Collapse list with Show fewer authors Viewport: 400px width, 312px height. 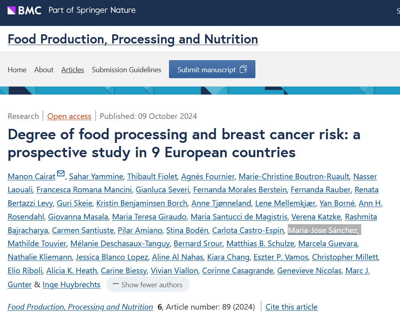147,285
